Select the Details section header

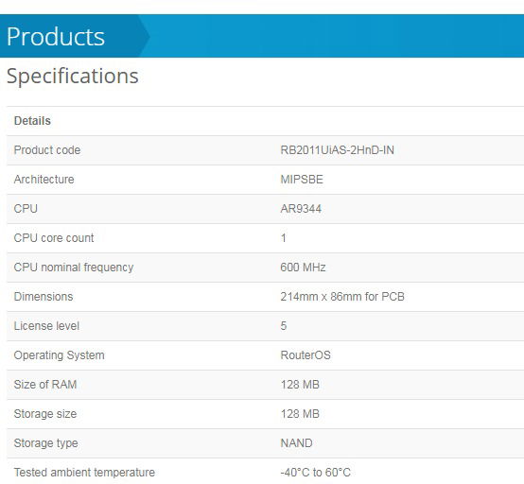point(32,121)
